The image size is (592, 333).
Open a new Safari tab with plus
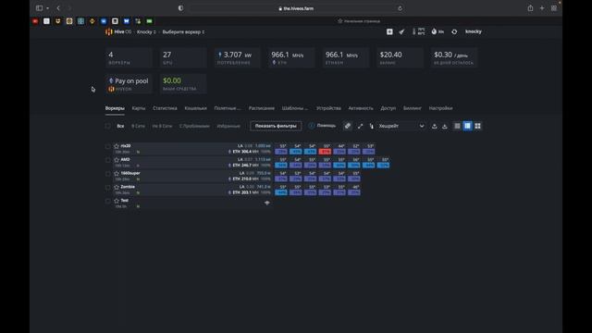coord(542,8)
